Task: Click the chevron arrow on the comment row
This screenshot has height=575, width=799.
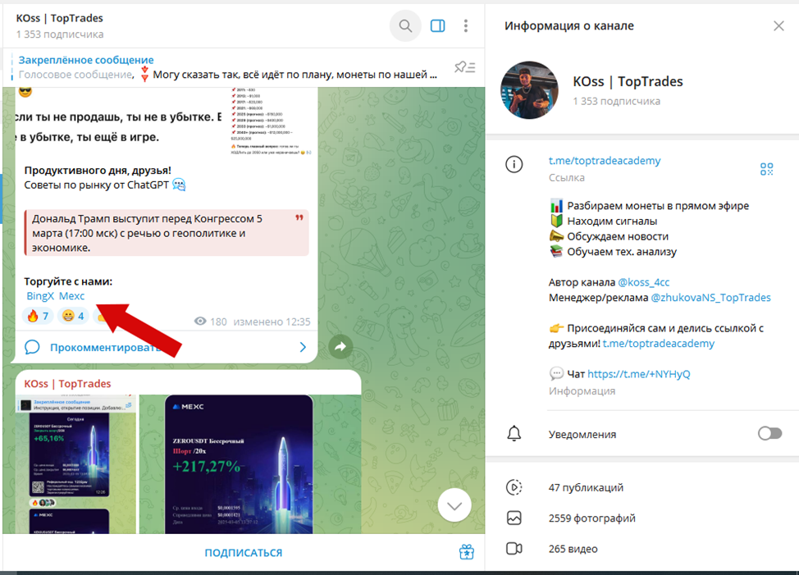Action: pos(303,347)
